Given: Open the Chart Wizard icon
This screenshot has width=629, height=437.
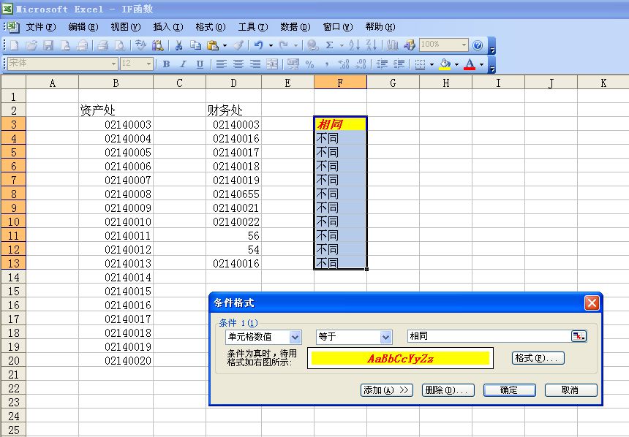Looking at the screenshot, I should coord(392,46).
